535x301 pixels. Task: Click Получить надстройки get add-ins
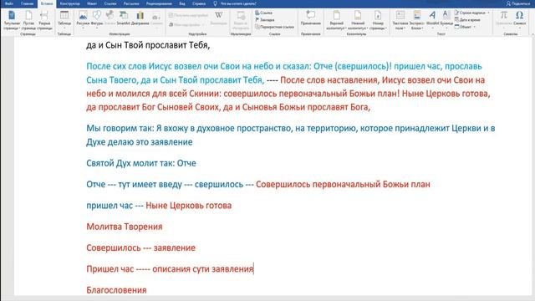188,15
